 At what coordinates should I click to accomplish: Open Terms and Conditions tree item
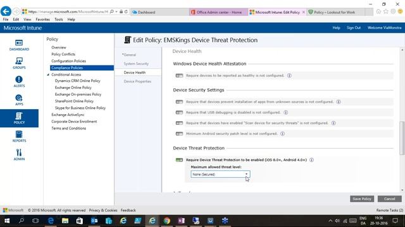tap(68, 128)
